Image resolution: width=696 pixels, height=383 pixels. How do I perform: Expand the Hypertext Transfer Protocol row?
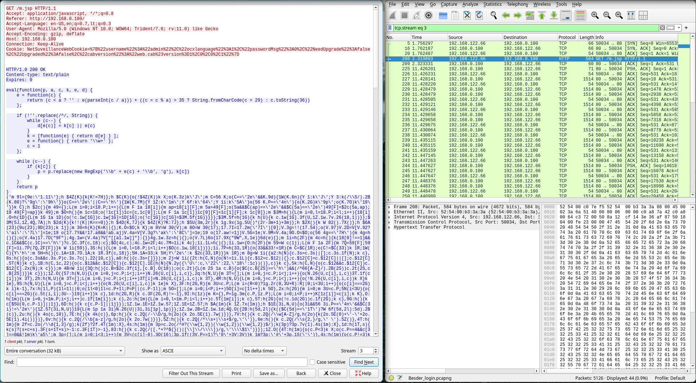point(390,227)
